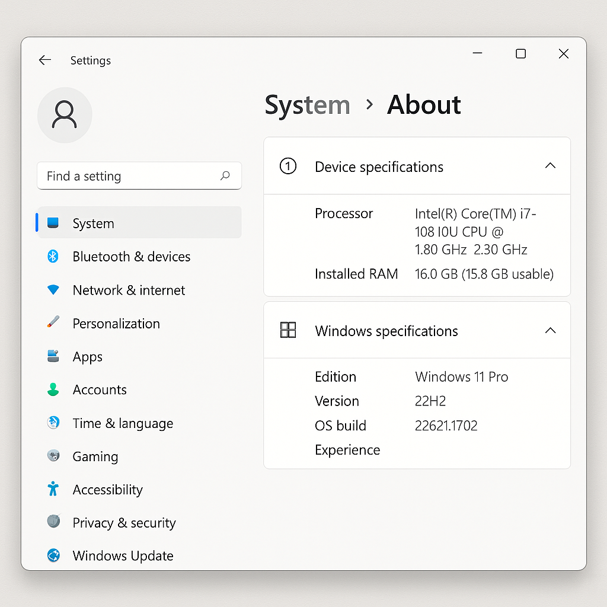Close the Settings window
This screenshot has height=607, width=607.
coord(564,53)
